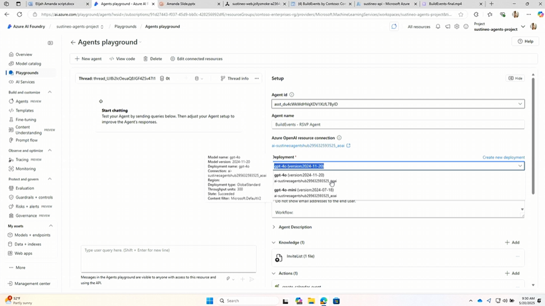The image size is (545, 306).
Task: Click Playgrounds breadcrumb
Action: pos(126,27)
